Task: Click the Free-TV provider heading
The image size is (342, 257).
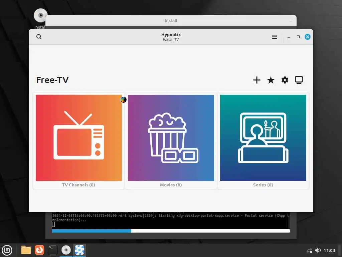Action: [x=52, y=80]
